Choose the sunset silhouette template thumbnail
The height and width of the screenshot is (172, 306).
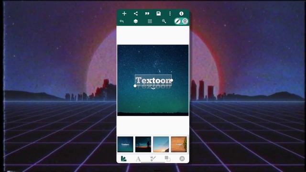(143, 144)
